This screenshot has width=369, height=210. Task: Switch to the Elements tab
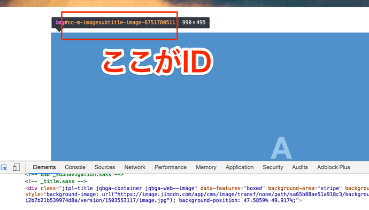[x=44, y=167]
